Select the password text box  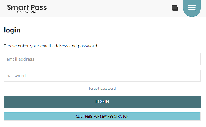[102, 76]
